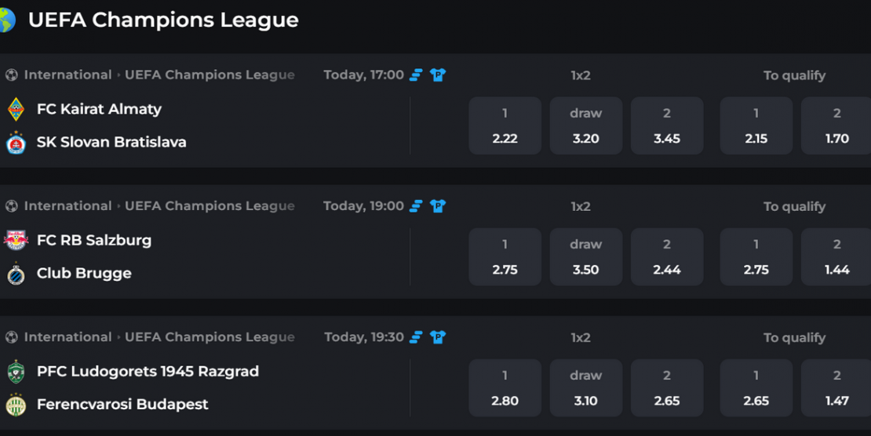
Task: Click FC Kairat Almaty team crest
Action: coord(16,109)
